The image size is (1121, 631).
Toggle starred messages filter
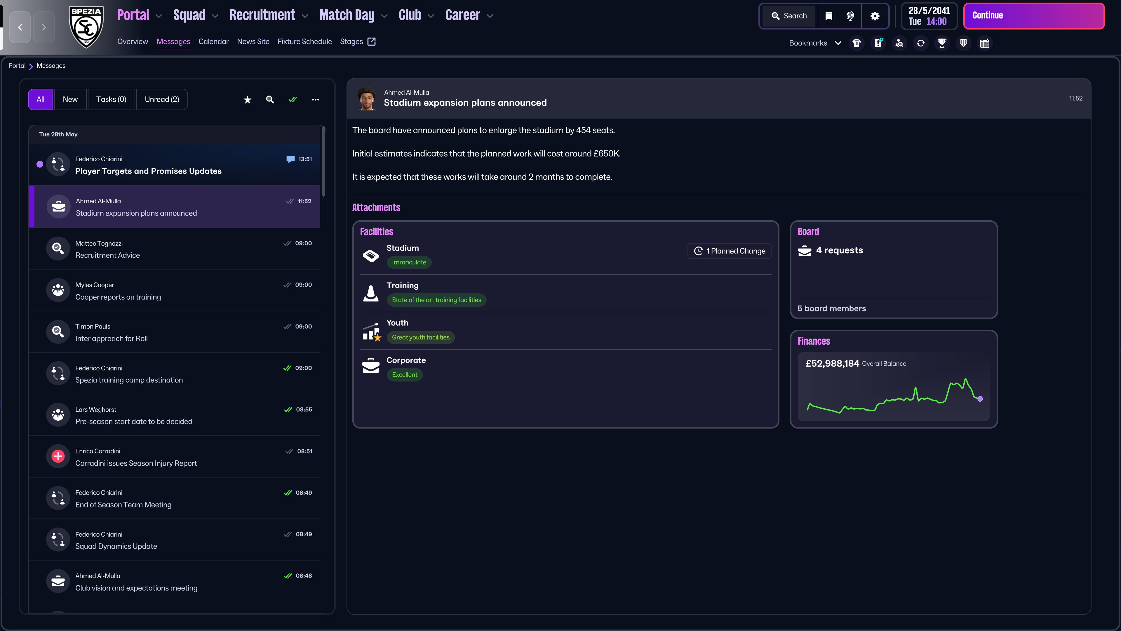pos(247,100)
